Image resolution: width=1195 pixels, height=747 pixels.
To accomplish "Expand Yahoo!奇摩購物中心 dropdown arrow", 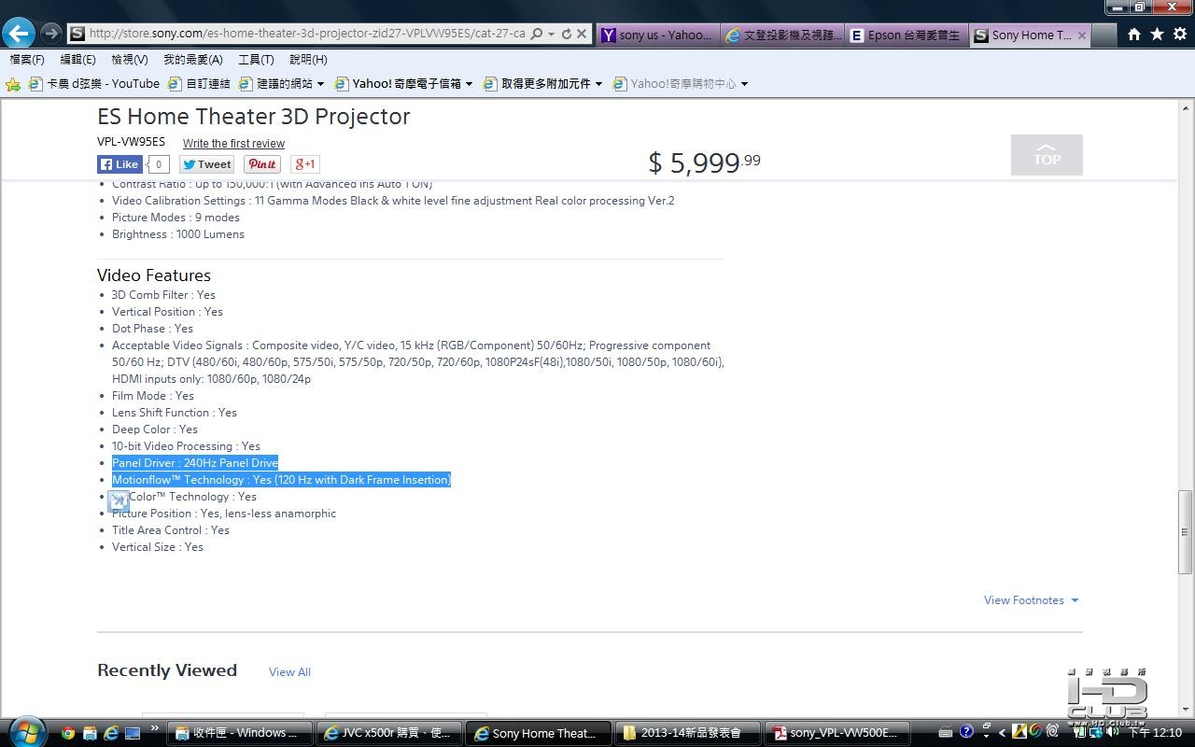I will pyautogui.click(x=744, y=84).
